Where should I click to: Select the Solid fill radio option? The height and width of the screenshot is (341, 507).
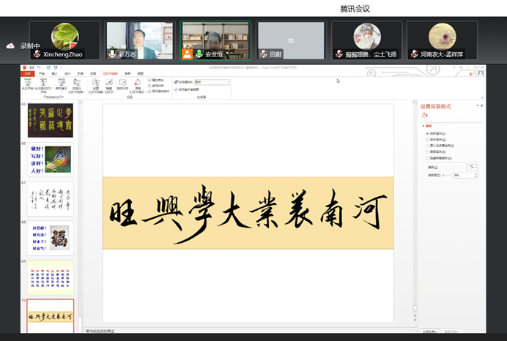pos(428,134)
